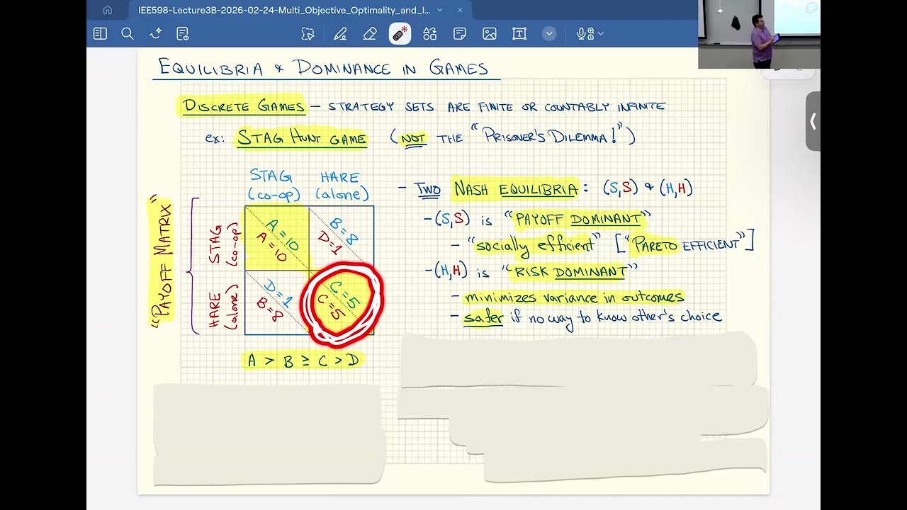Click the 'Pareto efficient' bracketed text
Screen dimensions: 907x510
pos(685,244)
